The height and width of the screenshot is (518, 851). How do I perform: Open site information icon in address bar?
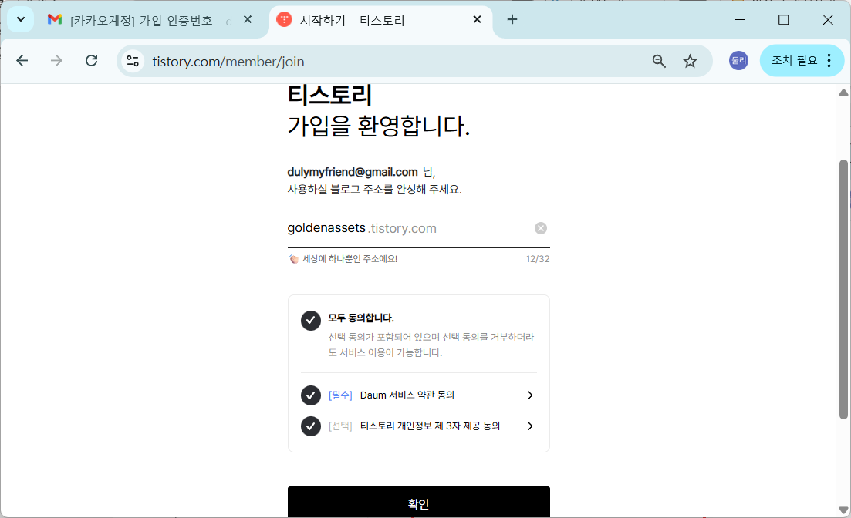click(x=133, y=61)
